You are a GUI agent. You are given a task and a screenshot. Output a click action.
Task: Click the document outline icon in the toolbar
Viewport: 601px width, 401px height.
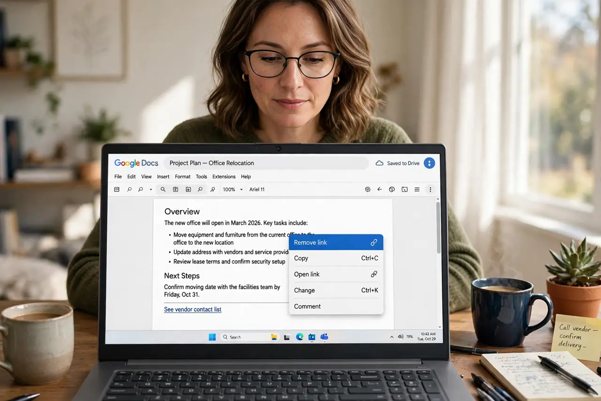tap(117, 189)
